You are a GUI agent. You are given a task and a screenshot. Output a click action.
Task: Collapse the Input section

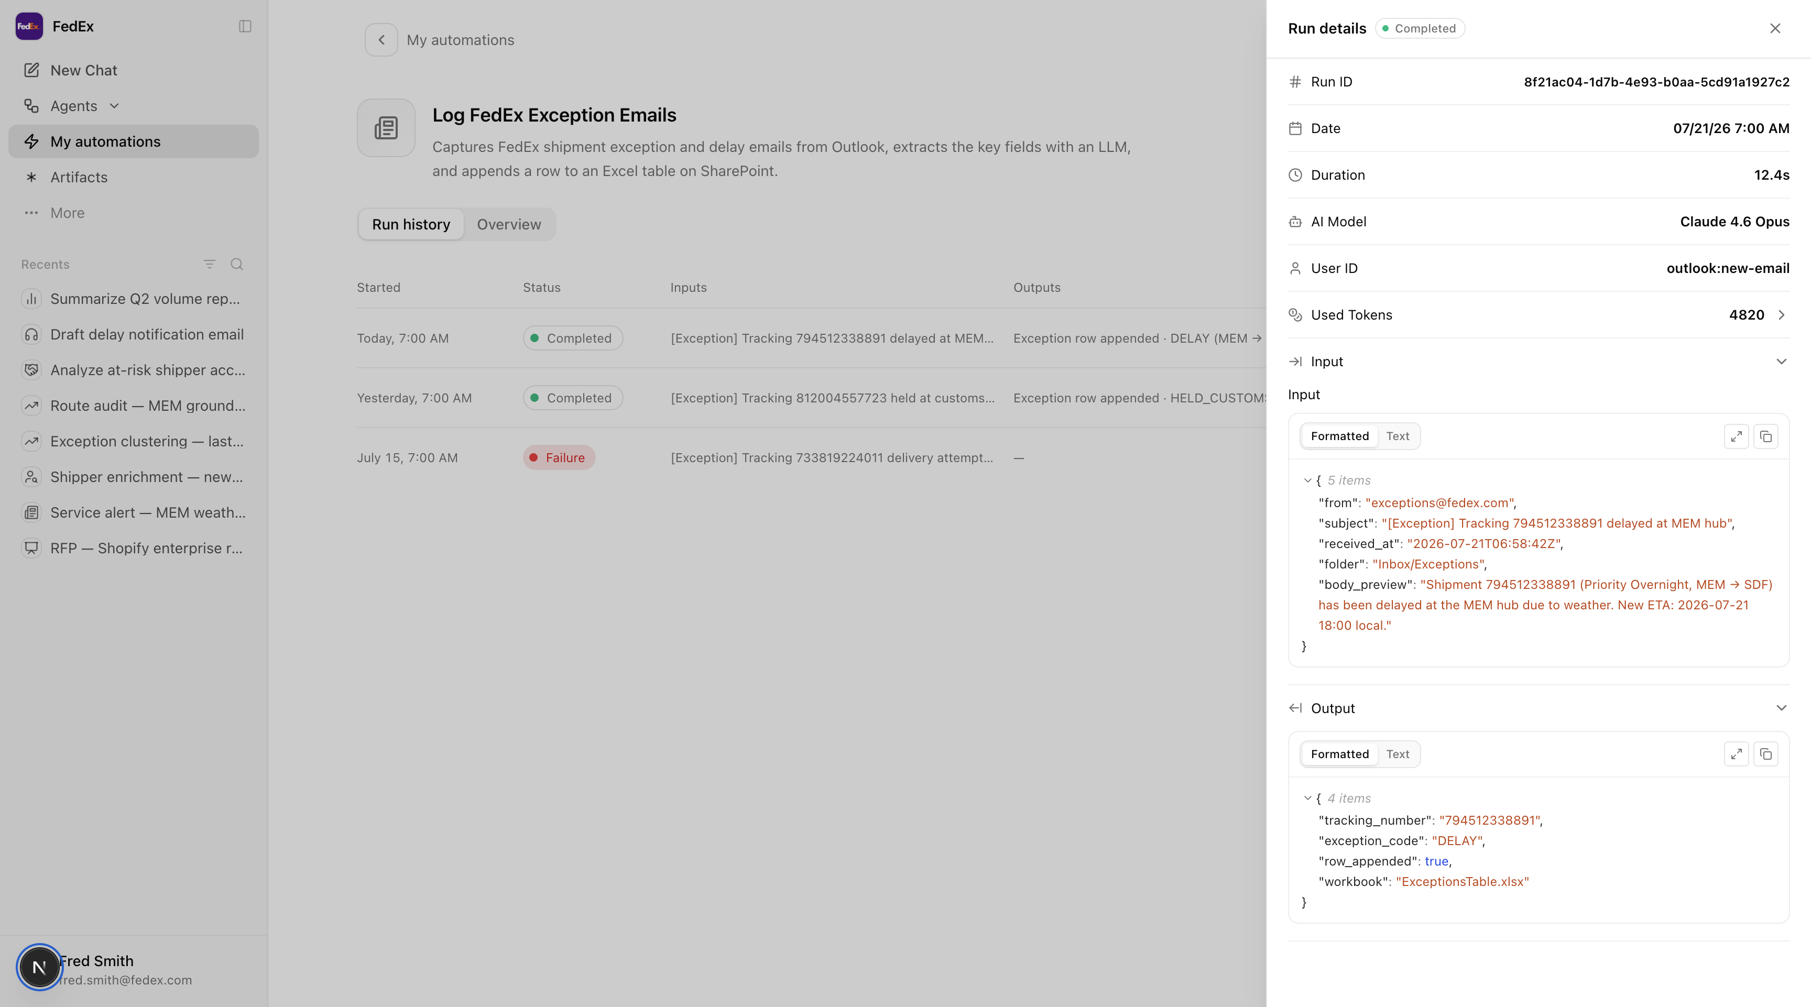click(1782, 362)
